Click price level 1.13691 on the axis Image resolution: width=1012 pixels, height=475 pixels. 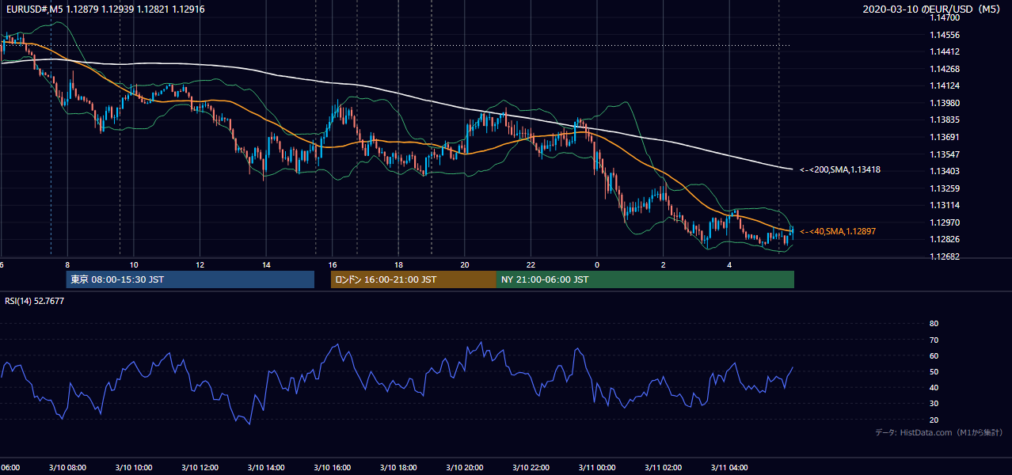tap(945, 137)
